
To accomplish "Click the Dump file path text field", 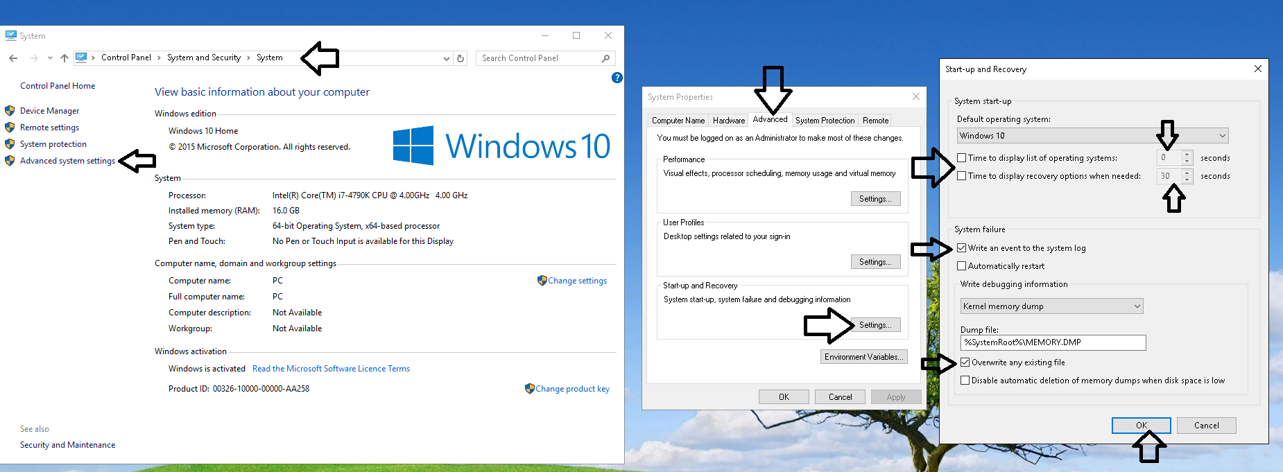I will [1052, 342].
